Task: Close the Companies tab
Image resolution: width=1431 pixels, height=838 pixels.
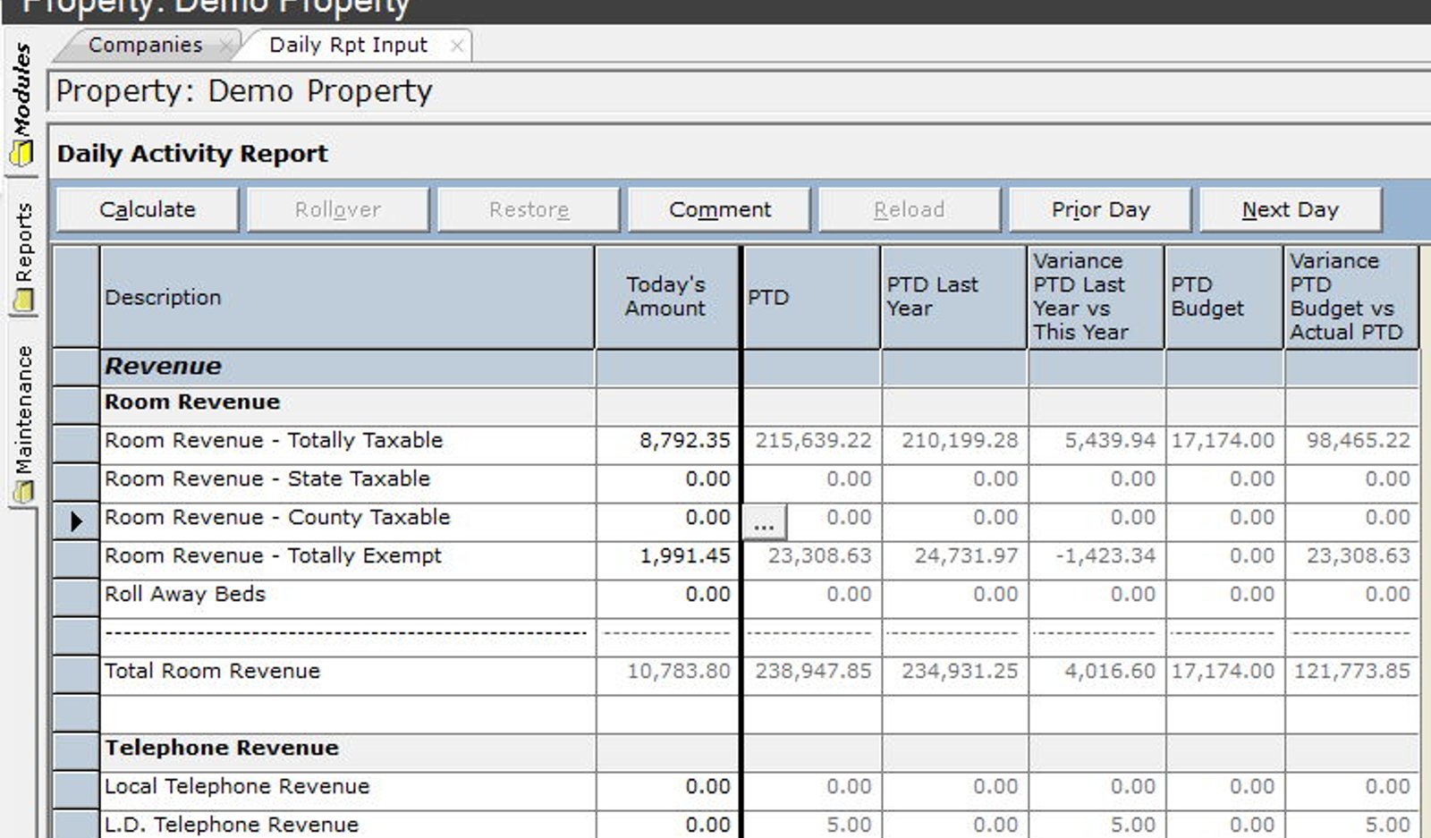Action: point(226,45)
